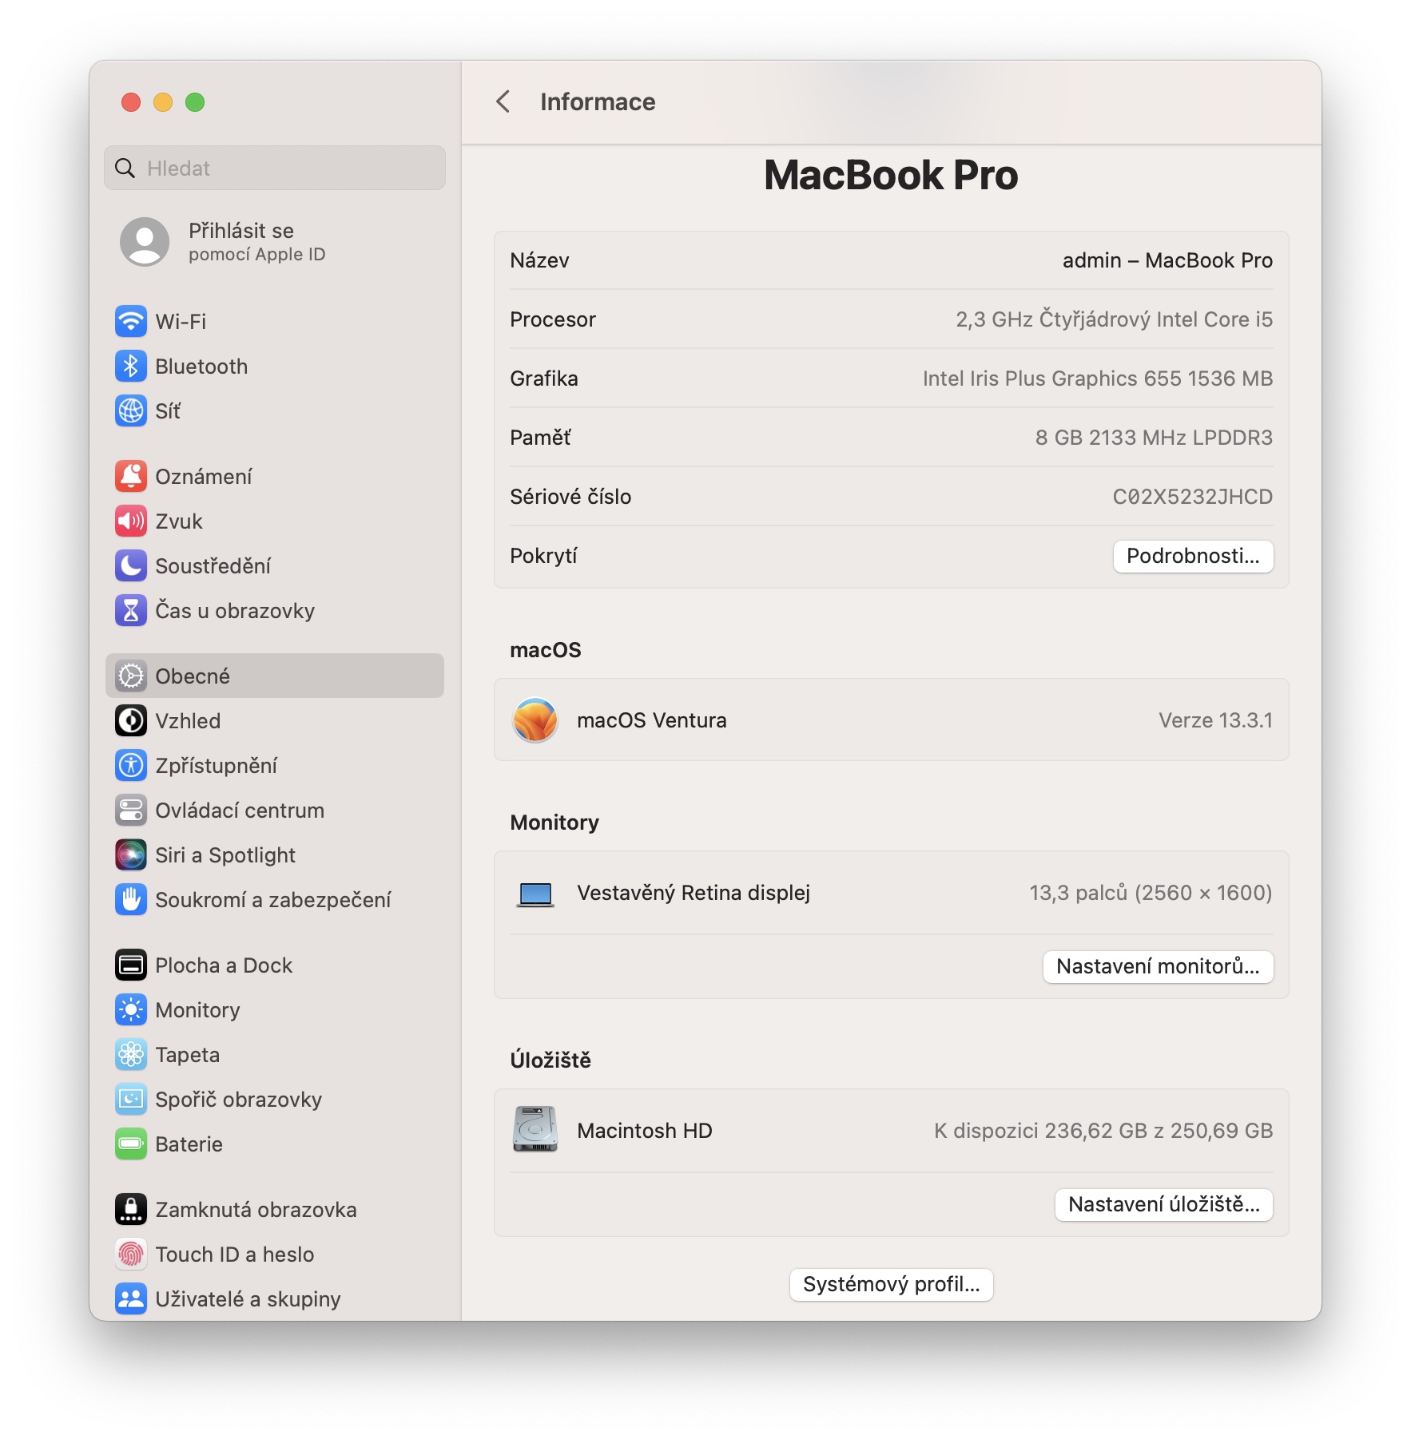Click the Obecné gear icon

tap(131, 676)
